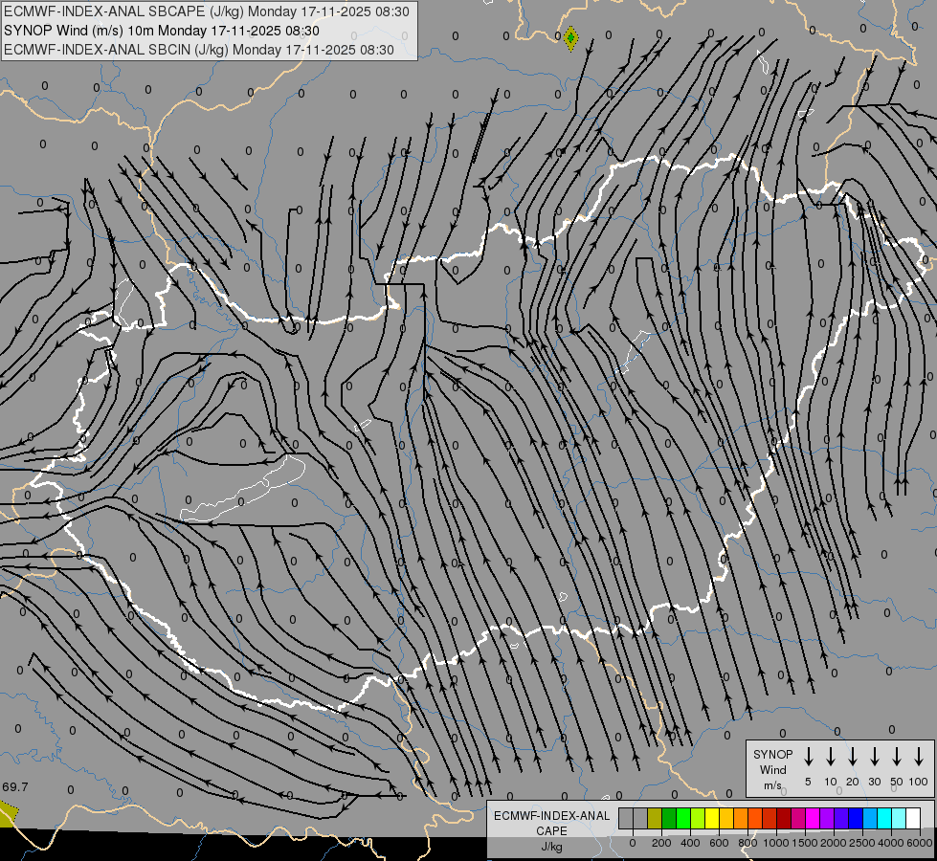This screenshot has height=861, width=937.
Task: Pick the white swatch at scale end
Action: point(912,818)
